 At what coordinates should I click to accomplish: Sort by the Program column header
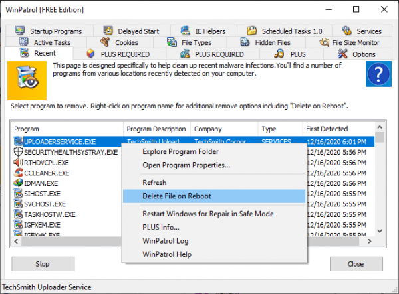click(67, 129)
